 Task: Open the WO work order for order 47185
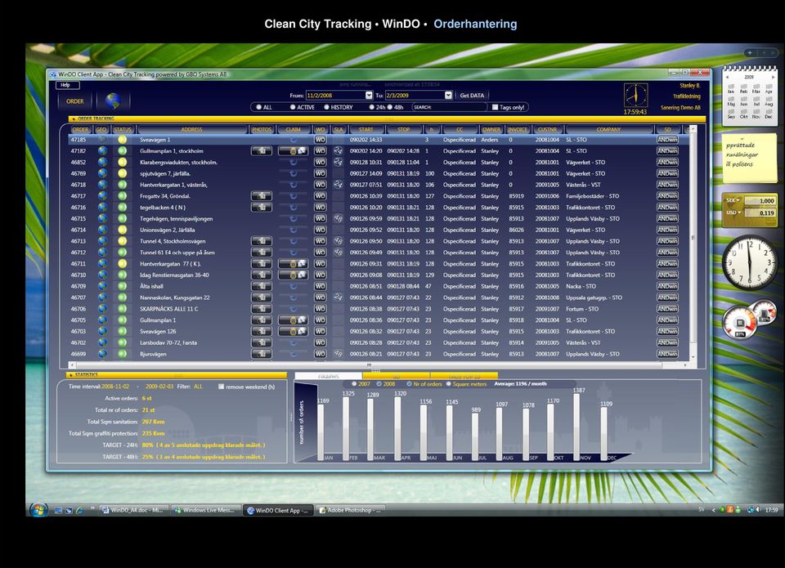[321, 140]
